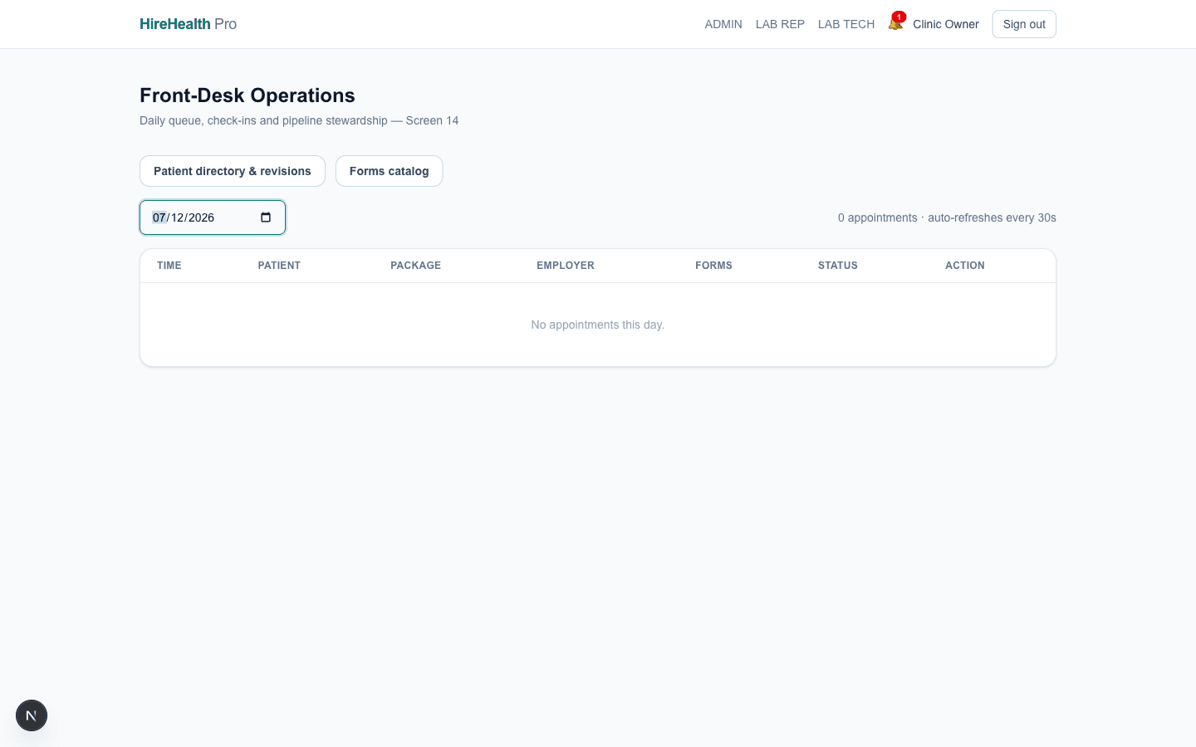1196x747 pixels.
Task: Switch to LAB TECH view
Action: click(846, 24)
